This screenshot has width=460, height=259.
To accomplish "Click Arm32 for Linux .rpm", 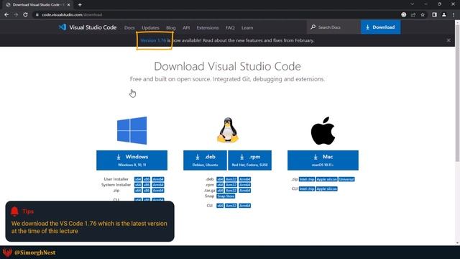I will click(x=231, y=185).
